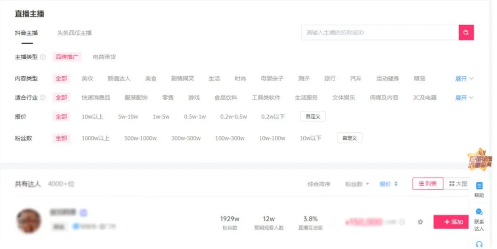Screen dimensions: 497x249
Task: Expand the 内容类型 filter options
Action: (x=464, y=79)
